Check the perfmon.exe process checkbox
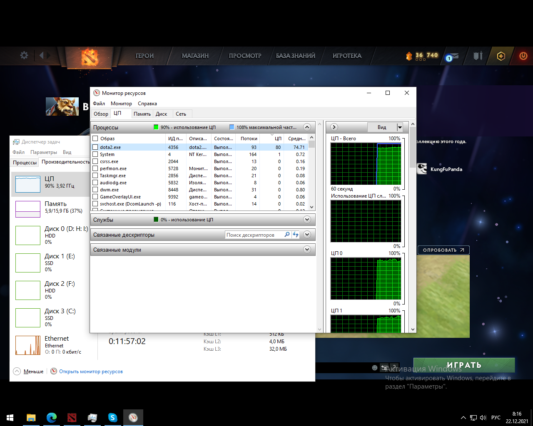Viewport: 533px width, 426px height. tap(95, 168)
